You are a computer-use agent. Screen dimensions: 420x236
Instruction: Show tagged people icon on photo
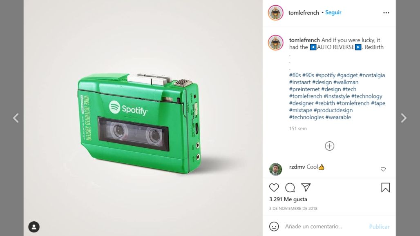pyautogui.click(x=34, y=227)
